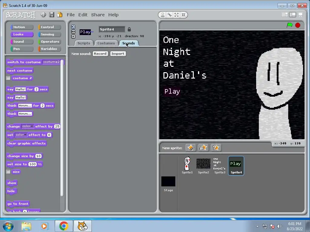
Task: Open the Share menu
Action: coord(98,15)
